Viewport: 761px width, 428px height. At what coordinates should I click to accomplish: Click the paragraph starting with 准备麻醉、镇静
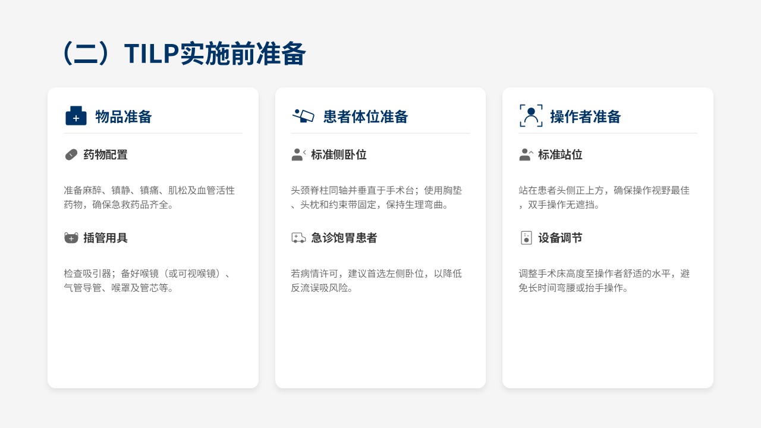point(149,197)
